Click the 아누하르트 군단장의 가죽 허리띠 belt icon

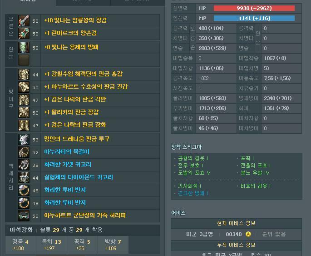point(24,216)
